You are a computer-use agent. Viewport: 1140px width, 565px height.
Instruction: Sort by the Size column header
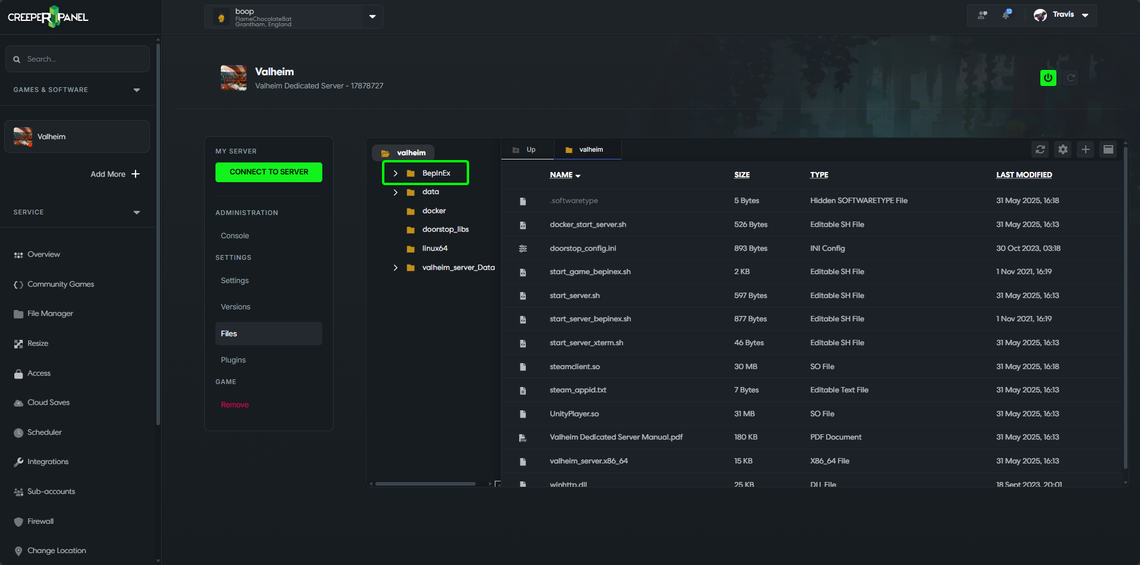(742, 175)
